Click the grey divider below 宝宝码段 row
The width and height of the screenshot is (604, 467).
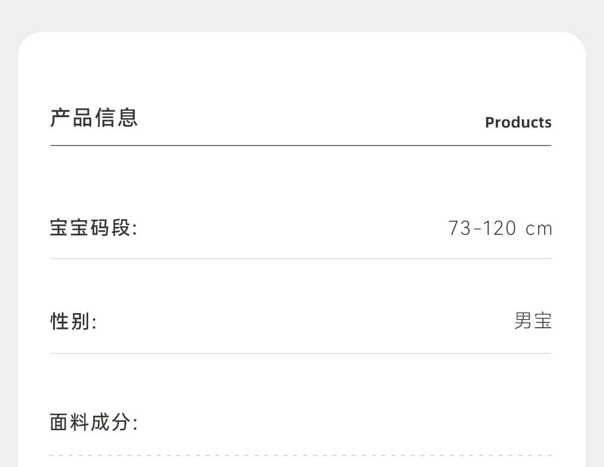pyautogui.click(x=301, y=259)
